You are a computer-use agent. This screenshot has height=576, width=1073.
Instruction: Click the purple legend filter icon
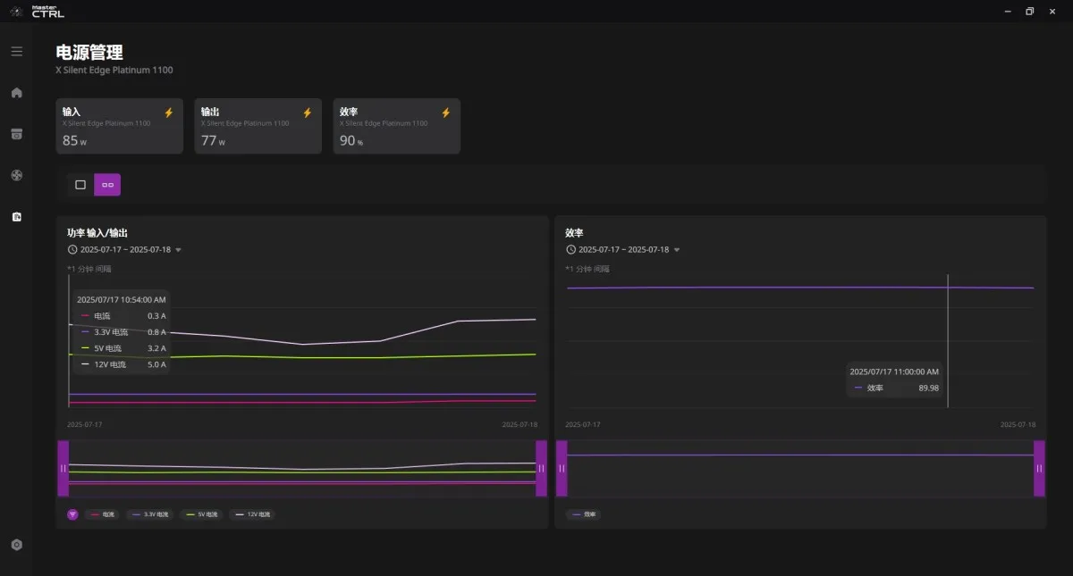tap(72, 514)
